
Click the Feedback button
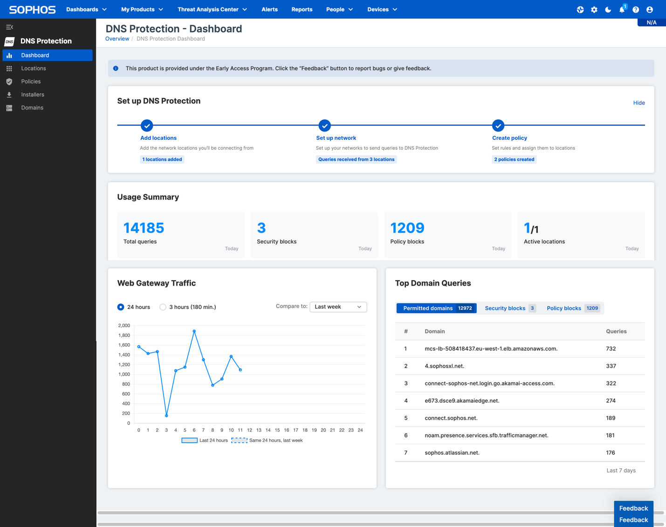click(x=633, y=508)
